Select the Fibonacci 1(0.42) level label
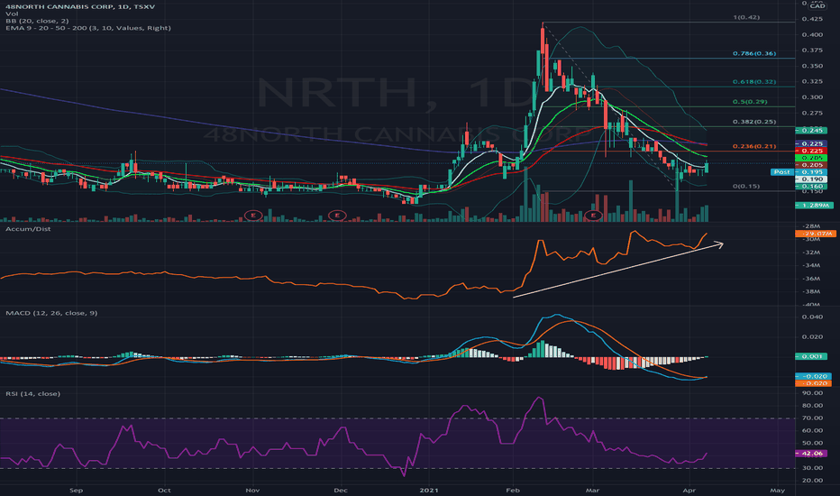The height and width of the screenshot is (496, 840). (746, 17)
